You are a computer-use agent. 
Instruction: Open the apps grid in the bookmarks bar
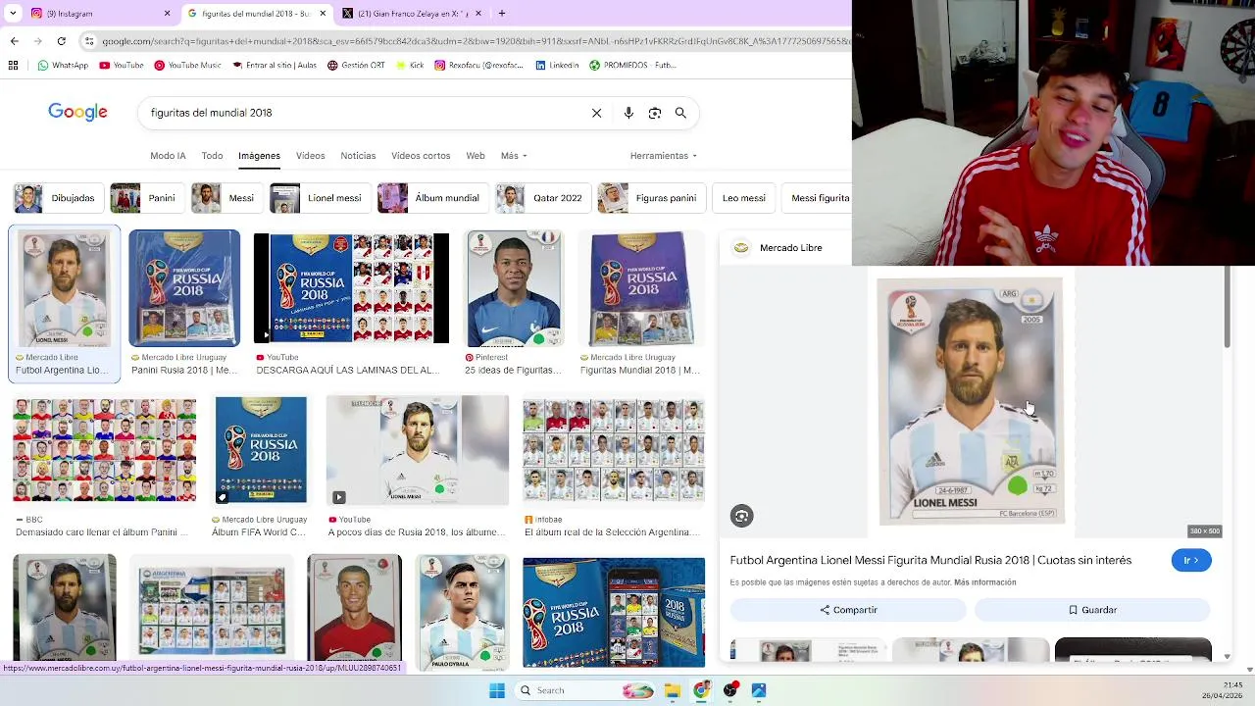coord(13,66)
